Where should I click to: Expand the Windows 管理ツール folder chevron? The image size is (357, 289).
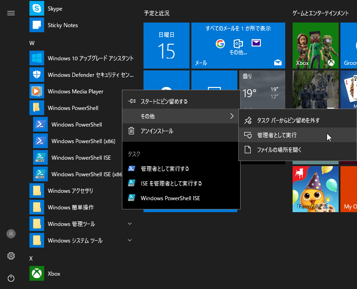coord(130,224)
